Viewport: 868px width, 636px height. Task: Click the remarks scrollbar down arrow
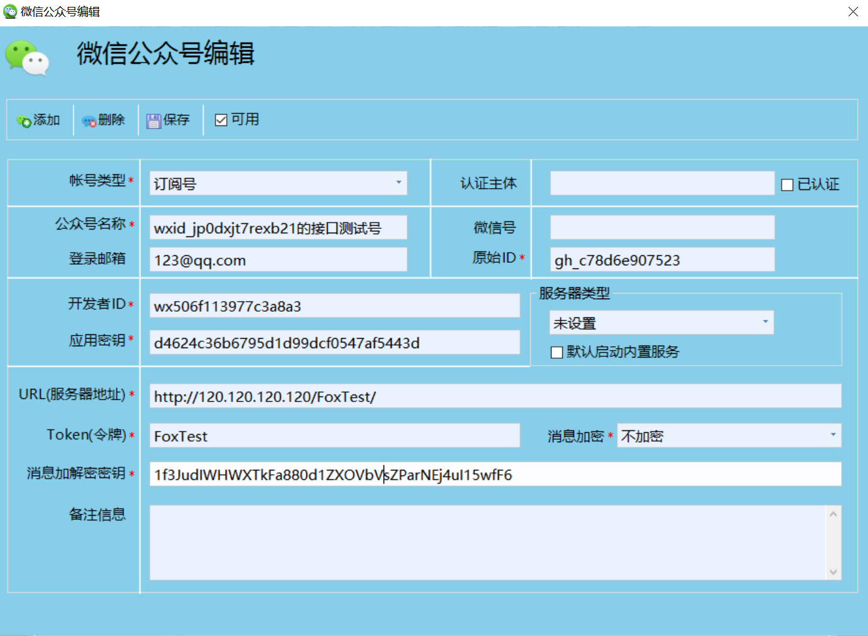(834, 571)
